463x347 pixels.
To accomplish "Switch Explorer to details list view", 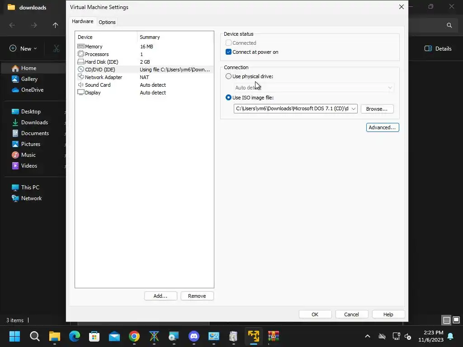I will pos(446,320).
